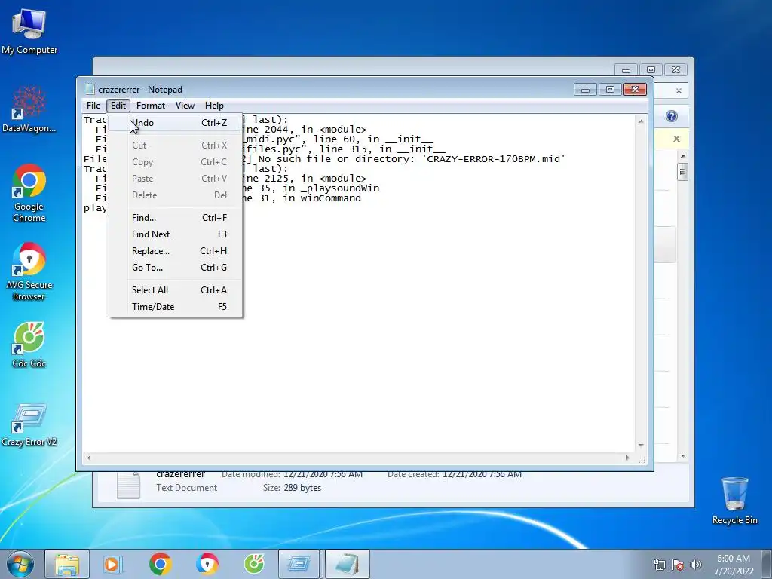Open AVG Secure Browser in the taskbar
772x579 pixels.
[x=207, y=564]
